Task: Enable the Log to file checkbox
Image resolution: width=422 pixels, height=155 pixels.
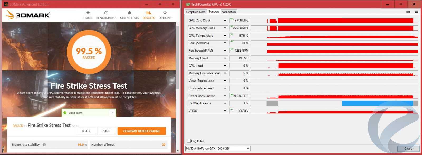Action: 189,141
